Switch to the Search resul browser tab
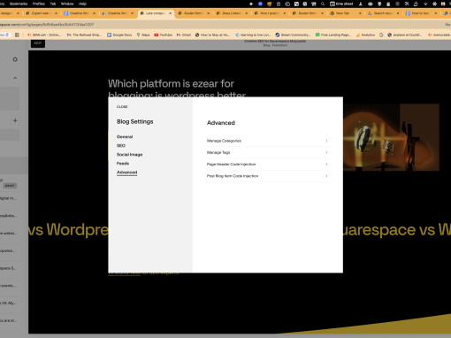 click(383, 13)
